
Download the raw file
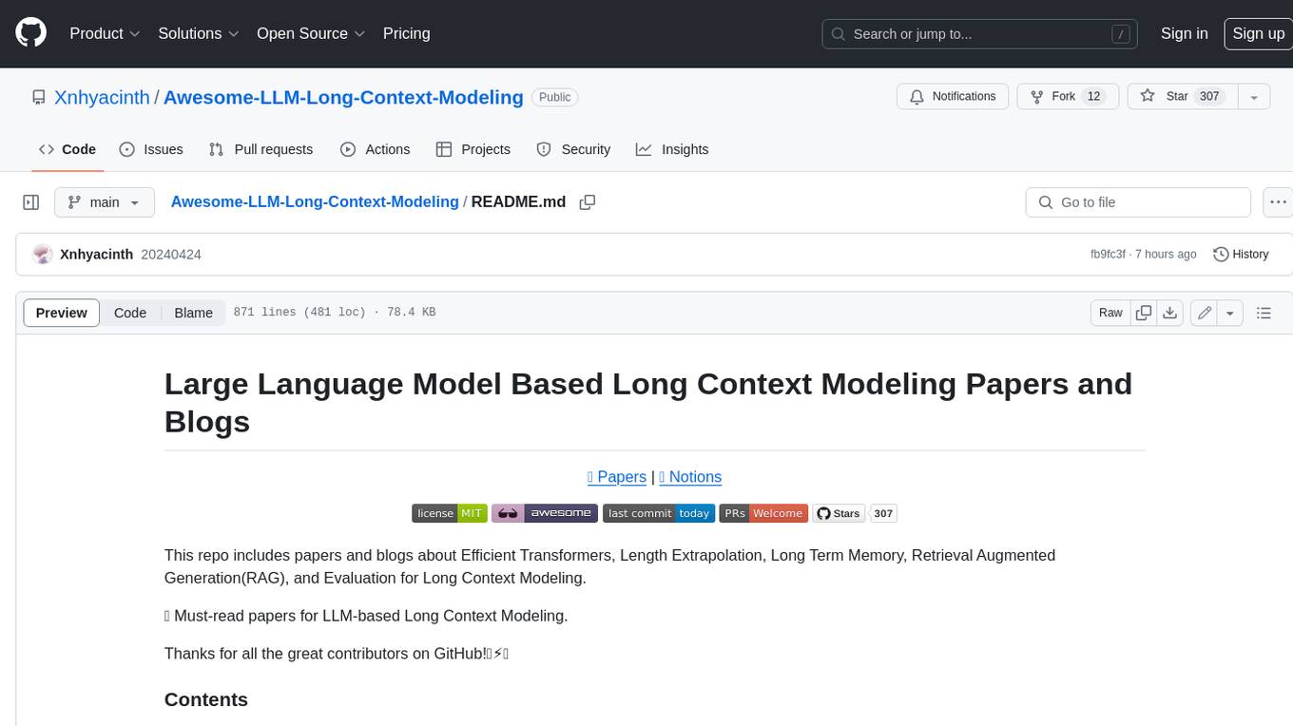click(x=1170, y=313)
